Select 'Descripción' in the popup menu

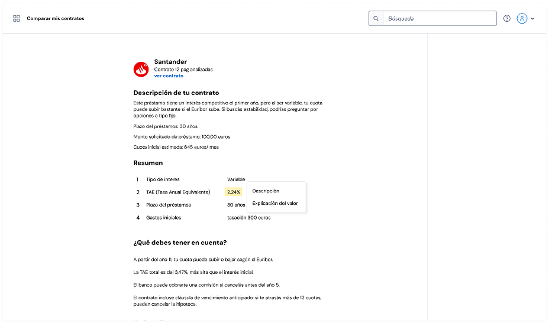coord(266,191)
